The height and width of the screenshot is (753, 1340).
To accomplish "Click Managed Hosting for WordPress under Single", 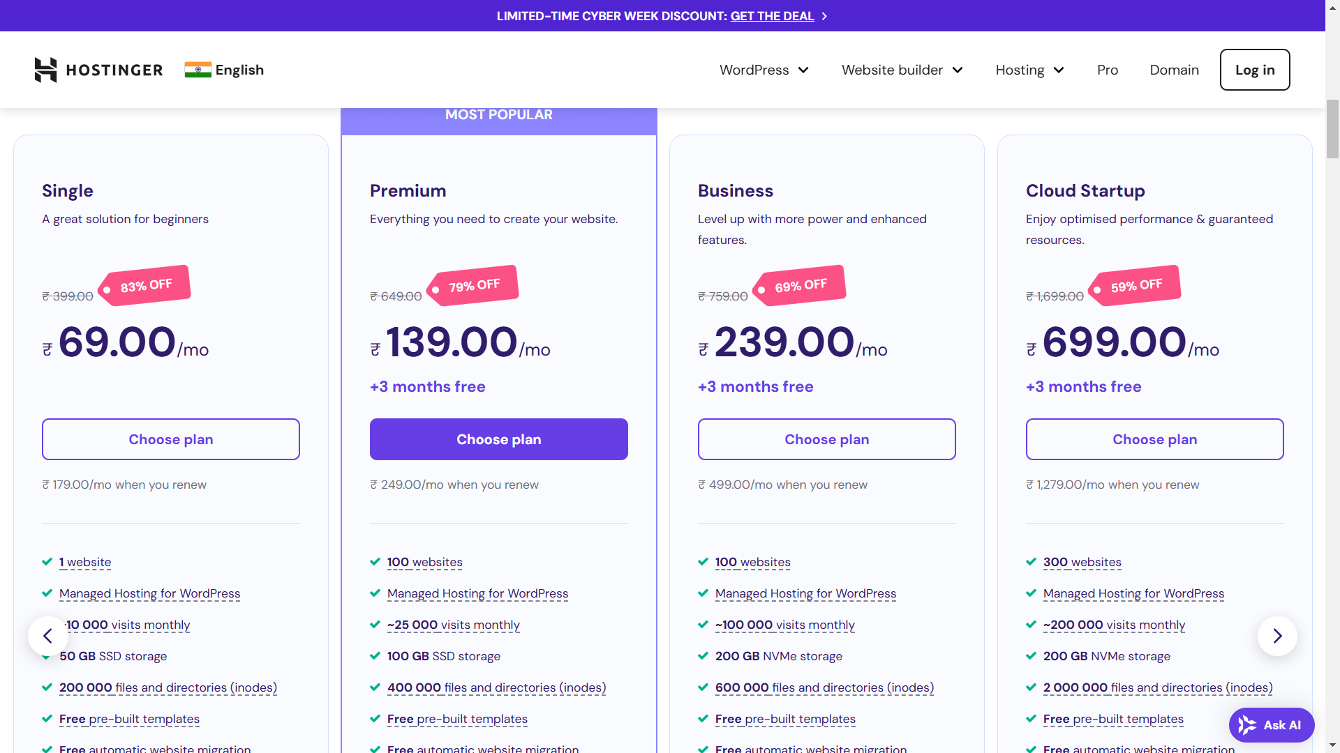I will click(149, 593).
